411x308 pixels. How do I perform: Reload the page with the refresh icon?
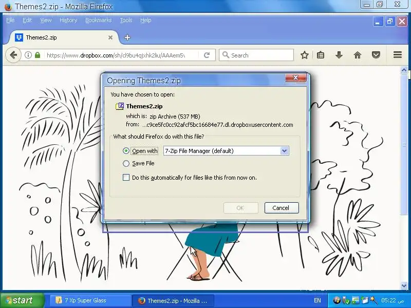click(x=207, y=55)
